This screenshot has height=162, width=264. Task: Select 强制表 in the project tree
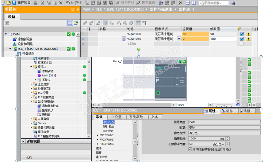(46, 115)
